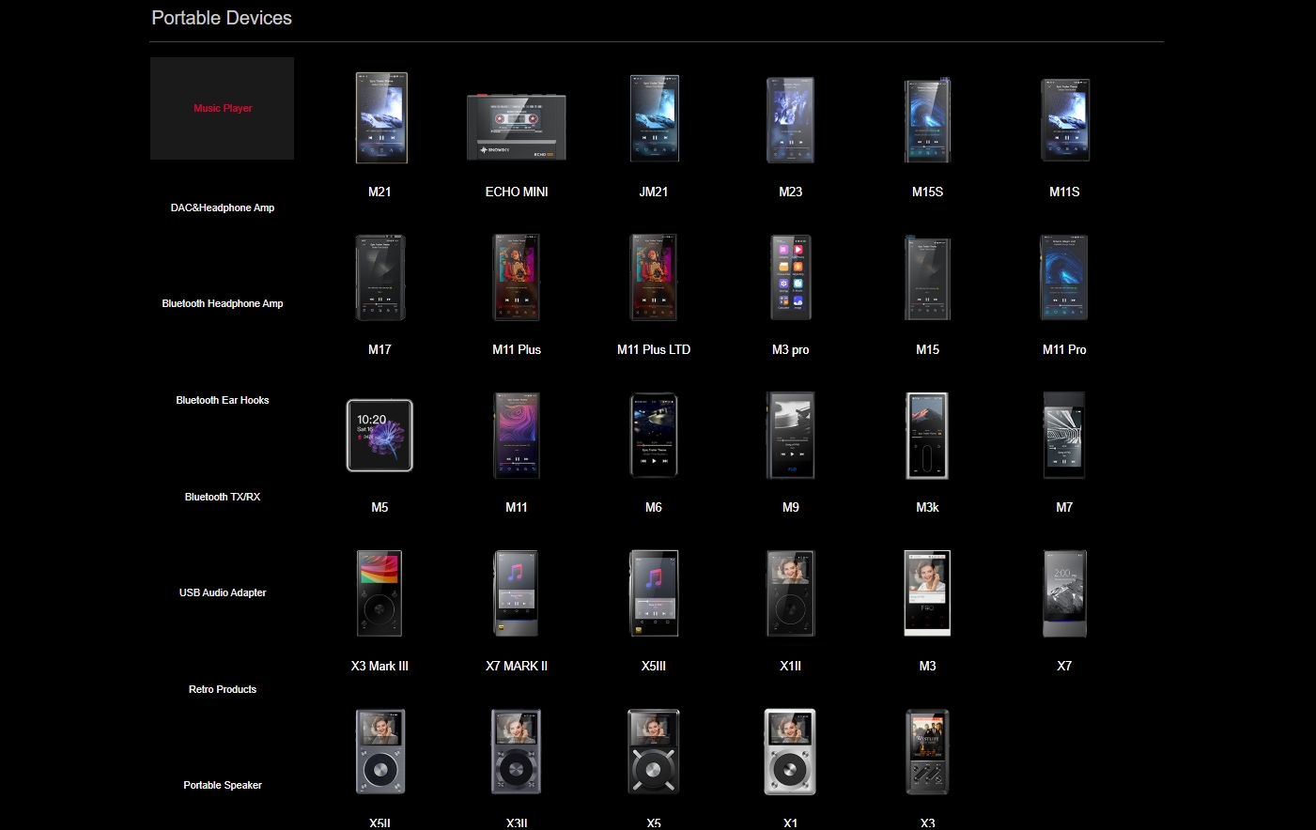
Task: Click the X3 Mark III player image
Action: (x=379, y=593)
